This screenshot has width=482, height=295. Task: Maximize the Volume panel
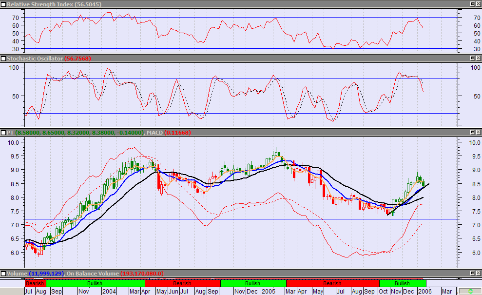pyautogui.click(x=472, y=274)
